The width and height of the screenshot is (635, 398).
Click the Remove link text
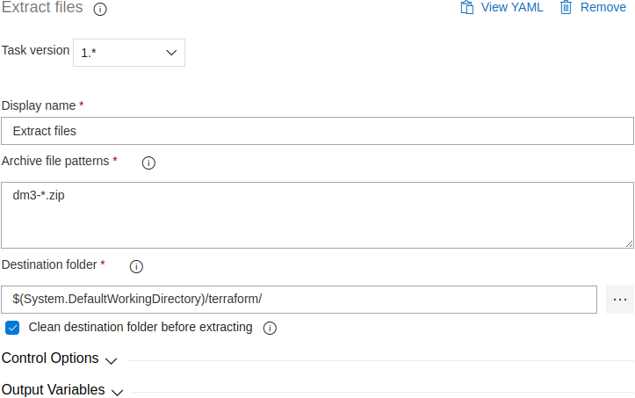point(603,7)
